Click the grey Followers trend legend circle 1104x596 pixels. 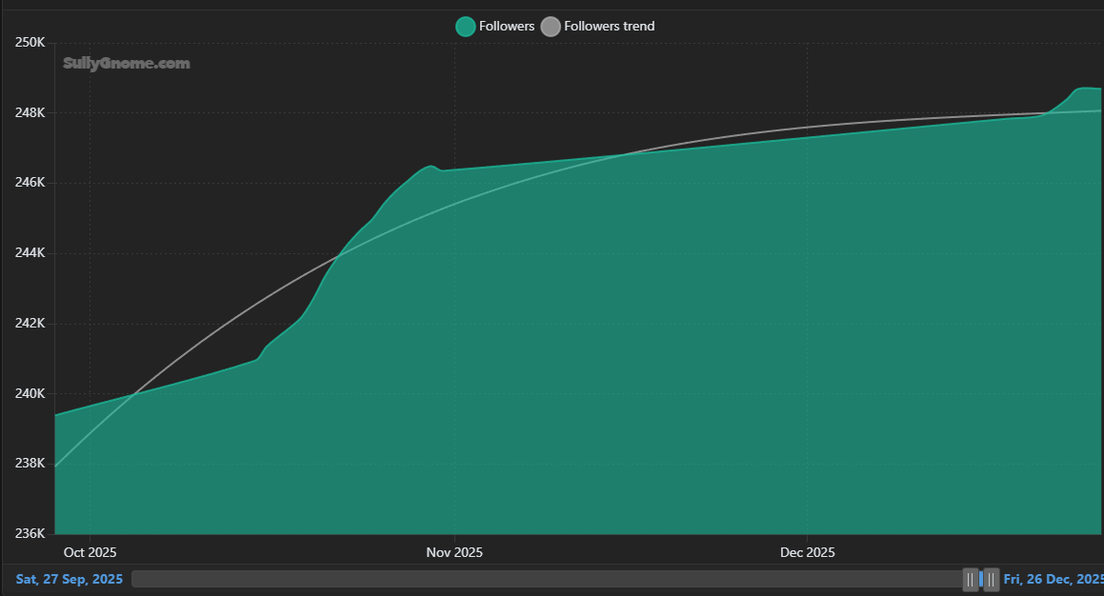551,27
